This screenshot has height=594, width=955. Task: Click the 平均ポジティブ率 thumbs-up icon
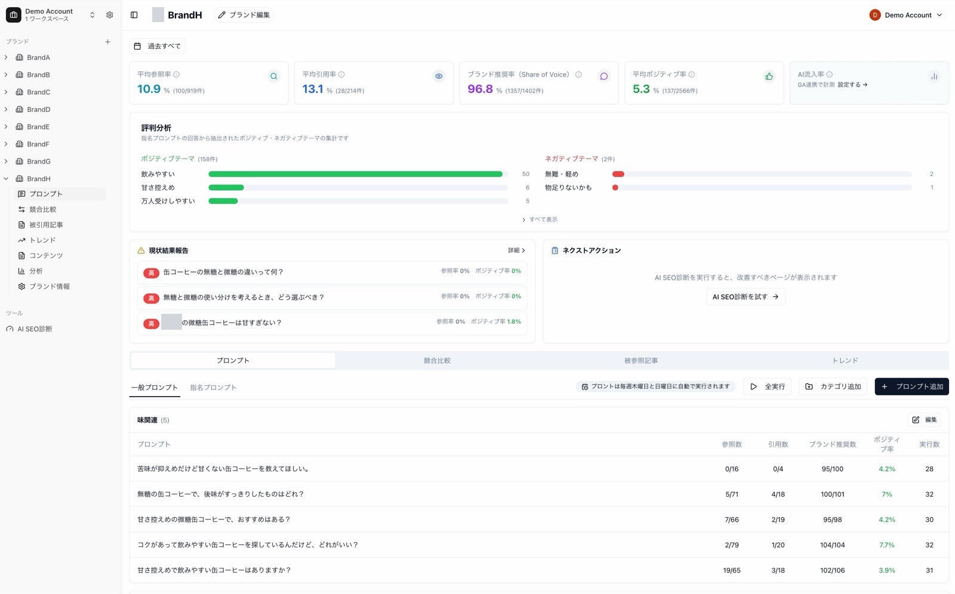[769, 76]
